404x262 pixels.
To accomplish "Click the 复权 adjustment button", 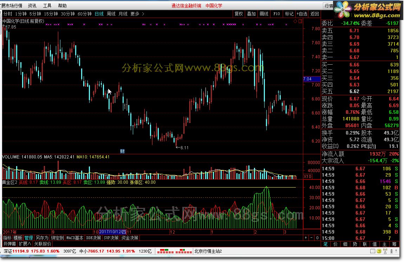I will point(239,14).
